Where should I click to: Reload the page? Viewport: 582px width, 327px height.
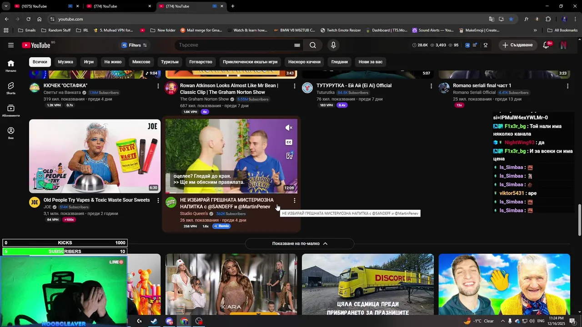[28, 19]
